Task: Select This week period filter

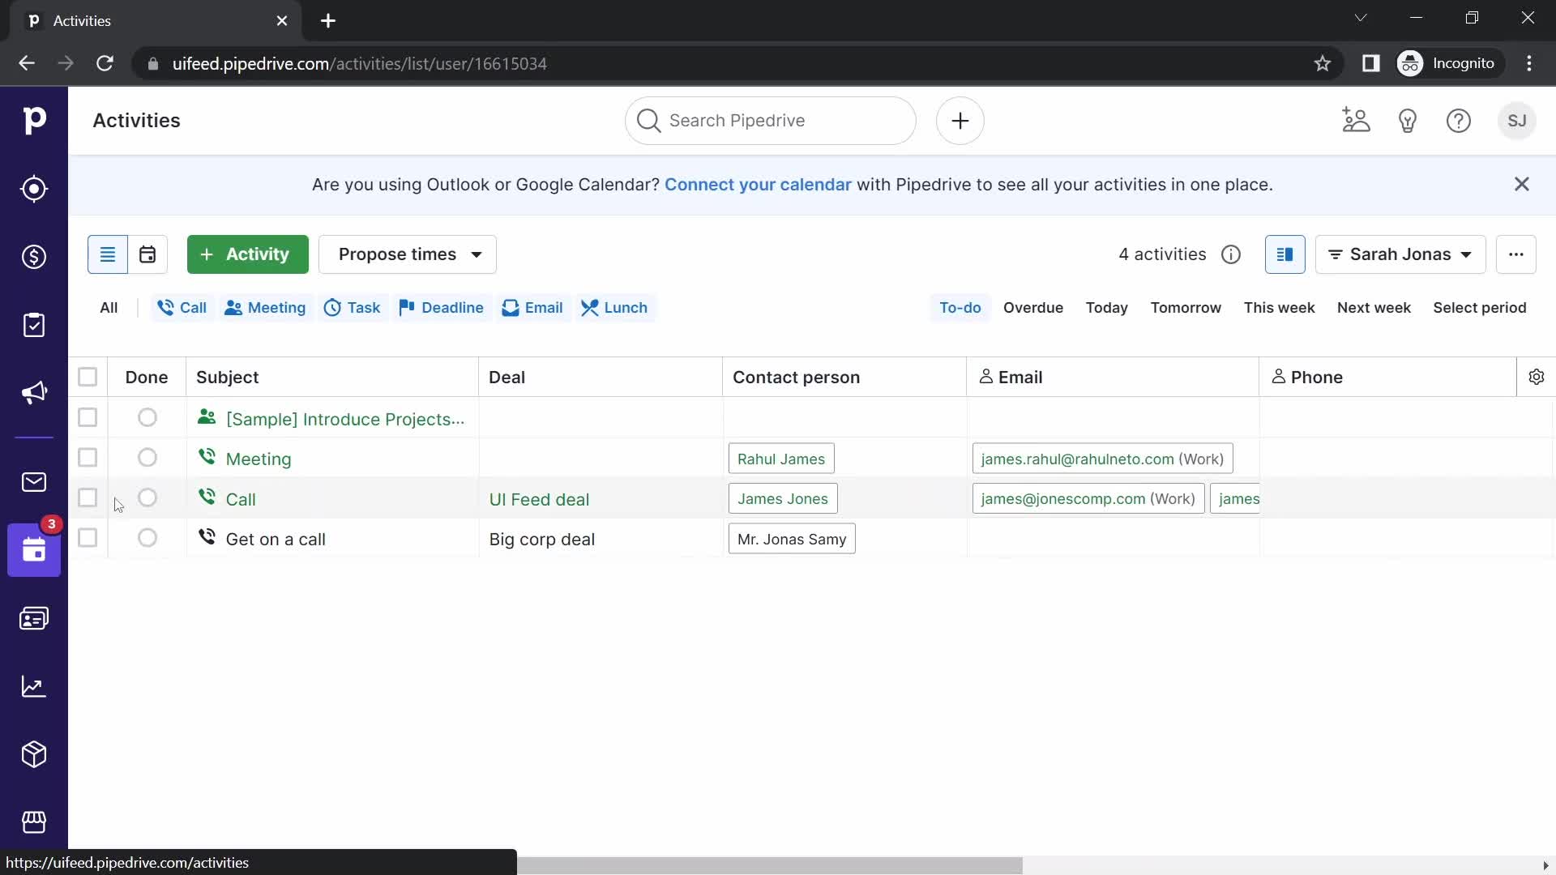Action: pyautogui.click(x=1280, y=308)
